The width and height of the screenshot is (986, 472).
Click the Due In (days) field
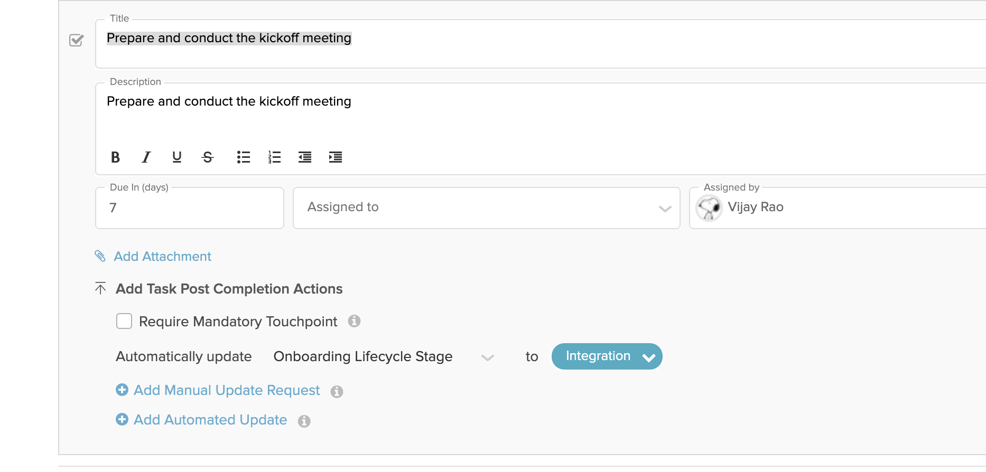(x=190, y=208)
